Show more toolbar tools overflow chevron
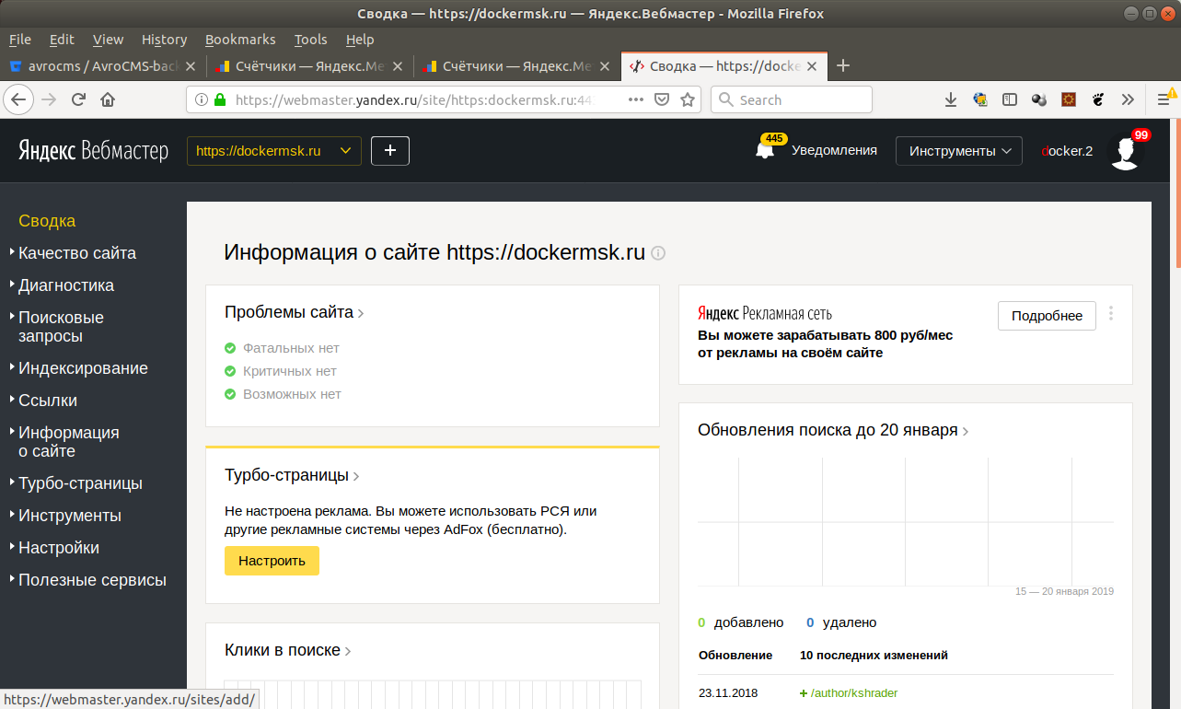Image resolution: width=1181 pixels, height=709 pixels. coord(1128,99)
